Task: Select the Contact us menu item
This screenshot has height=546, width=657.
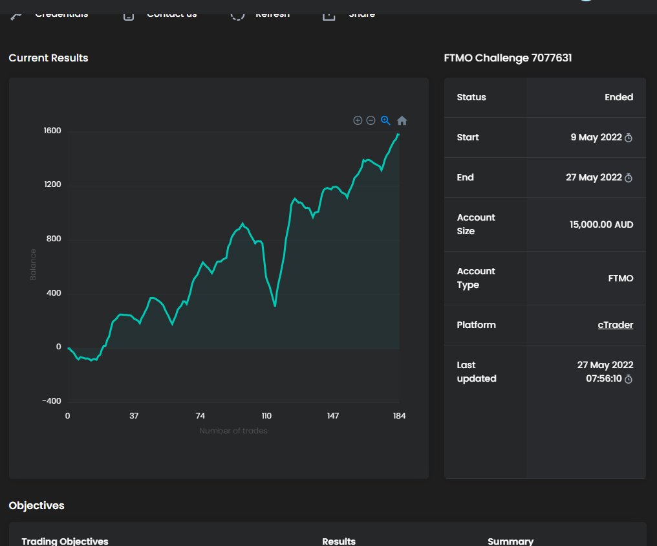Action: pos(172,13)
